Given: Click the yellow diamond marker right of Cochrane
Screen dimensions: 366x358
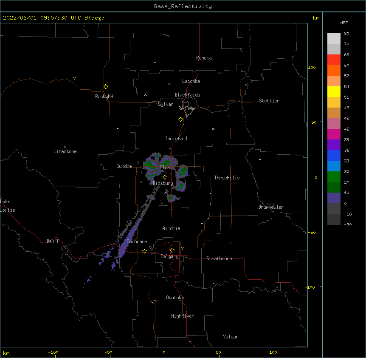Looking at the screenshot, I should pyautogui.click(x=144, y=251).
